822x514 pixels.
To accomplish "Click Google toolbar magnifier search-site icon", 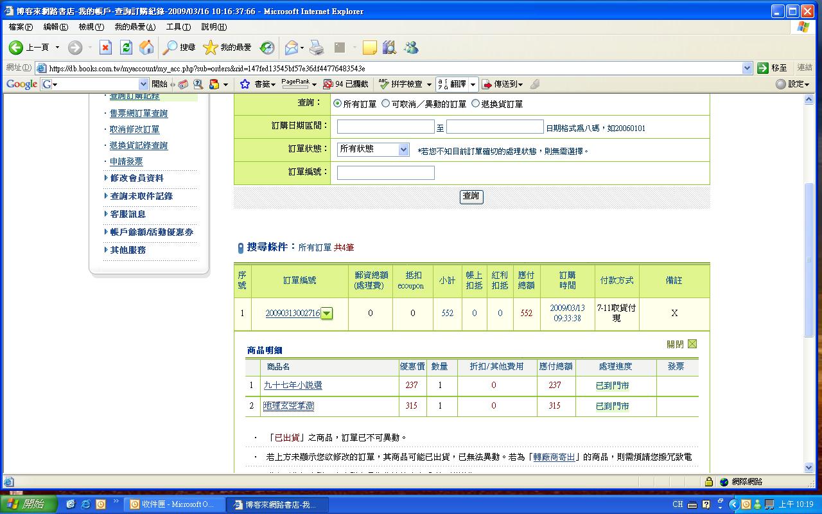I will pyautogui.click(x=198, y=84).
